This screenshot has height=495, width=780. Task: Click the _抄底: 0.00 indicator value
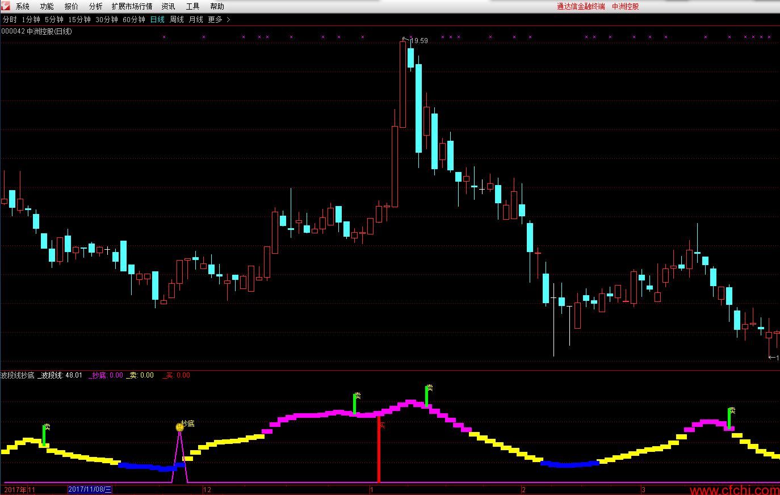click(x=106, y=375)
